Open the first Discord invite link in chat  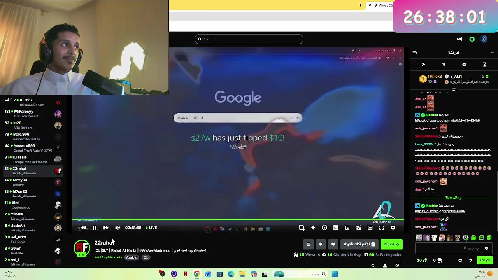click(447, 121)
